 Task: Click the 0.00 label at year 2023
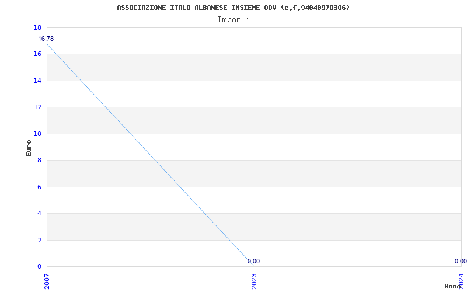tap(253, 261)
